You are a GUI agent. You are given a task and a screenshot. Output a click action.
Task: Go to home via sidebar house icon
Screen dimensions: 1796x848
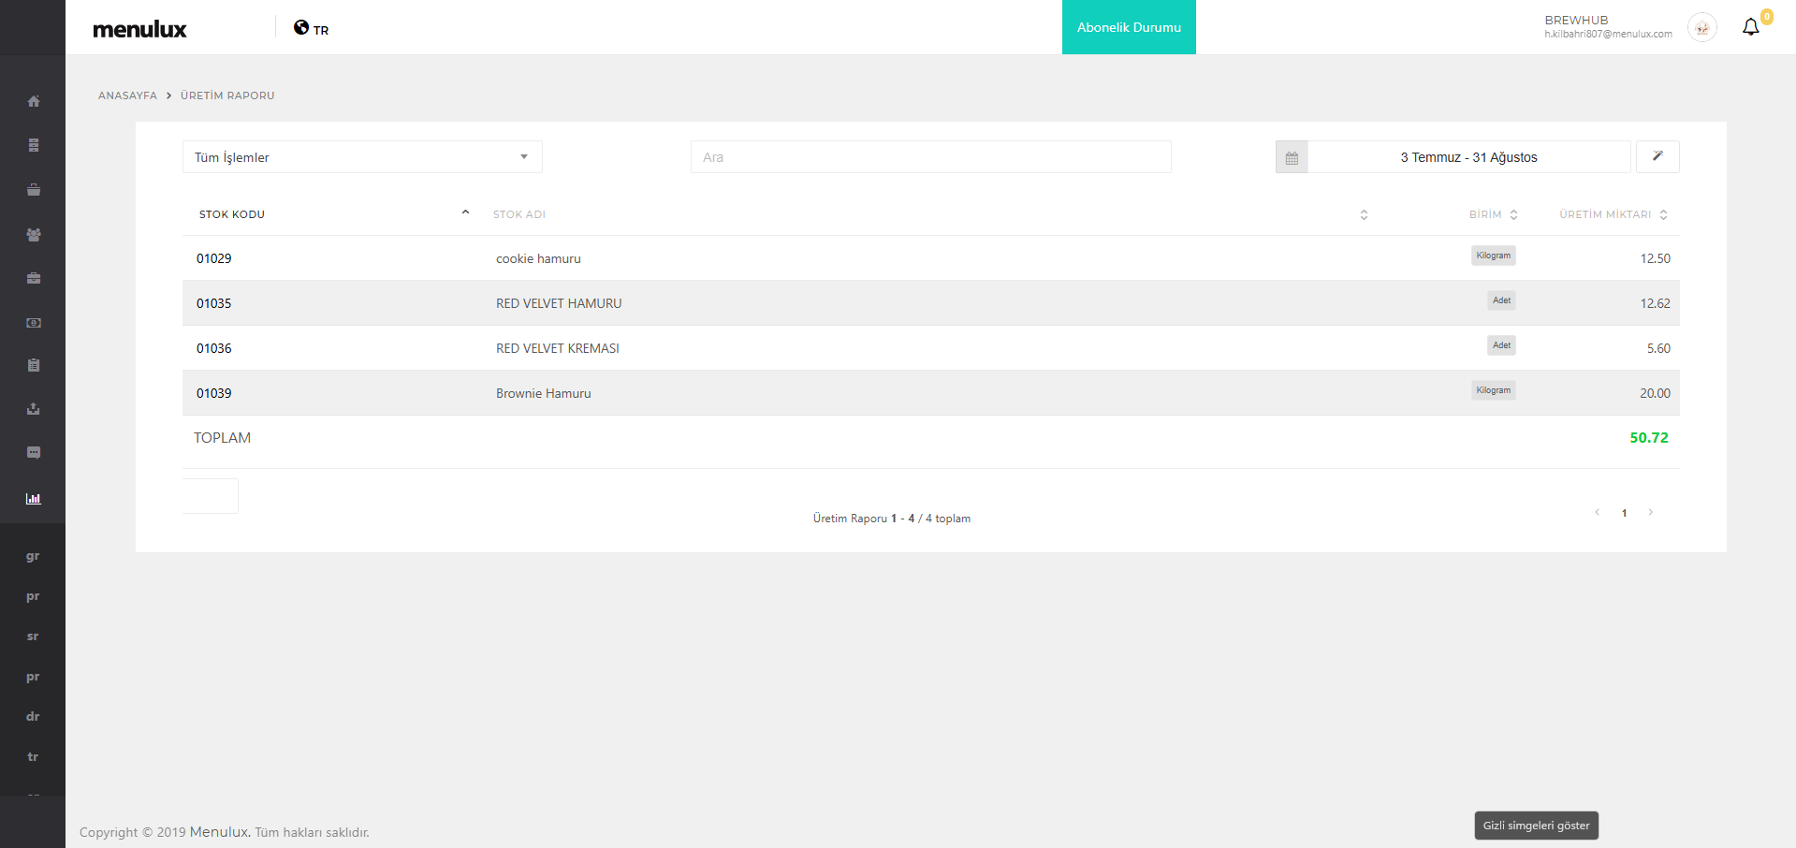(x=34, y=101)
